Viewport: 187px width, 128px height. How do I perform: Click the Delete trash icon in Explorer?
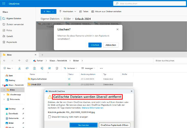click(x=57, y=68)
